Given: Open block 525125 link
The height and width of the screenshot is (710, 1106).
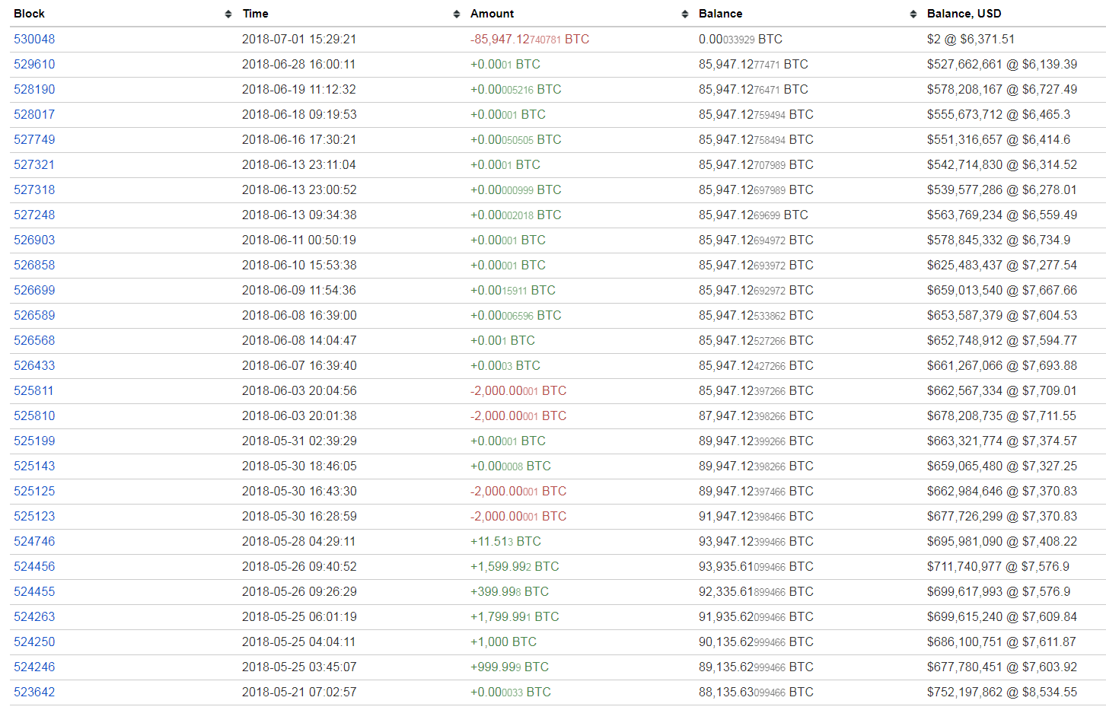Looking at the screenshot, I should 34,492.
